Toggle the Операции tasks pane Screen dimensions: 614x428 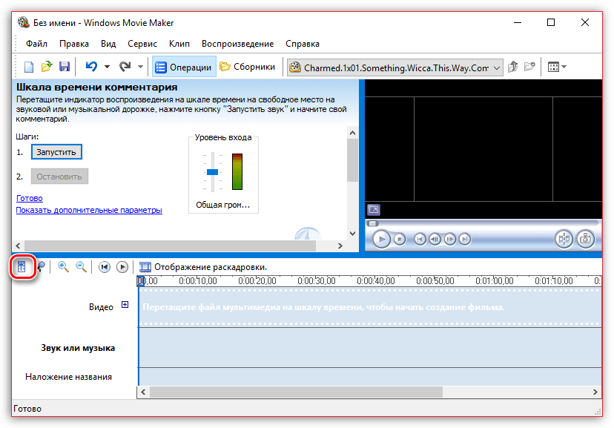184,67
